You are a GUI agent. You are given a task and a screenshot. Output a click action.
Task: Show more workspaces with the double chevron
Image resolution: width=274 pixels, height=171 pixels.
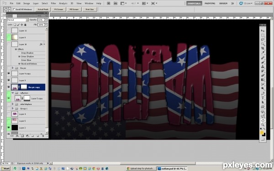coord(232,3)
